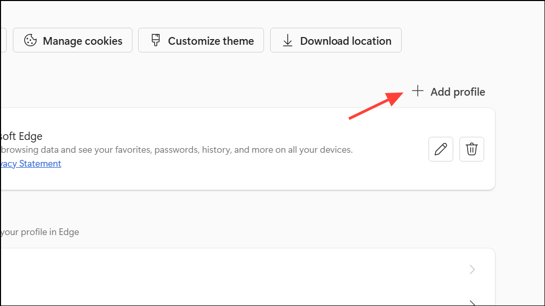
Task: Click the cookie icon on Manage cookies
Action: [x=30, y=41]
